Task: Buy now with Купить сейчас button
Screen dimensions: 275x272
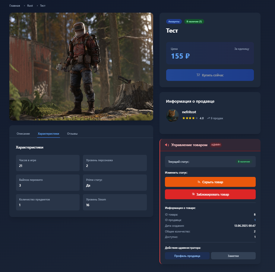Action: (x=210, y=75)
